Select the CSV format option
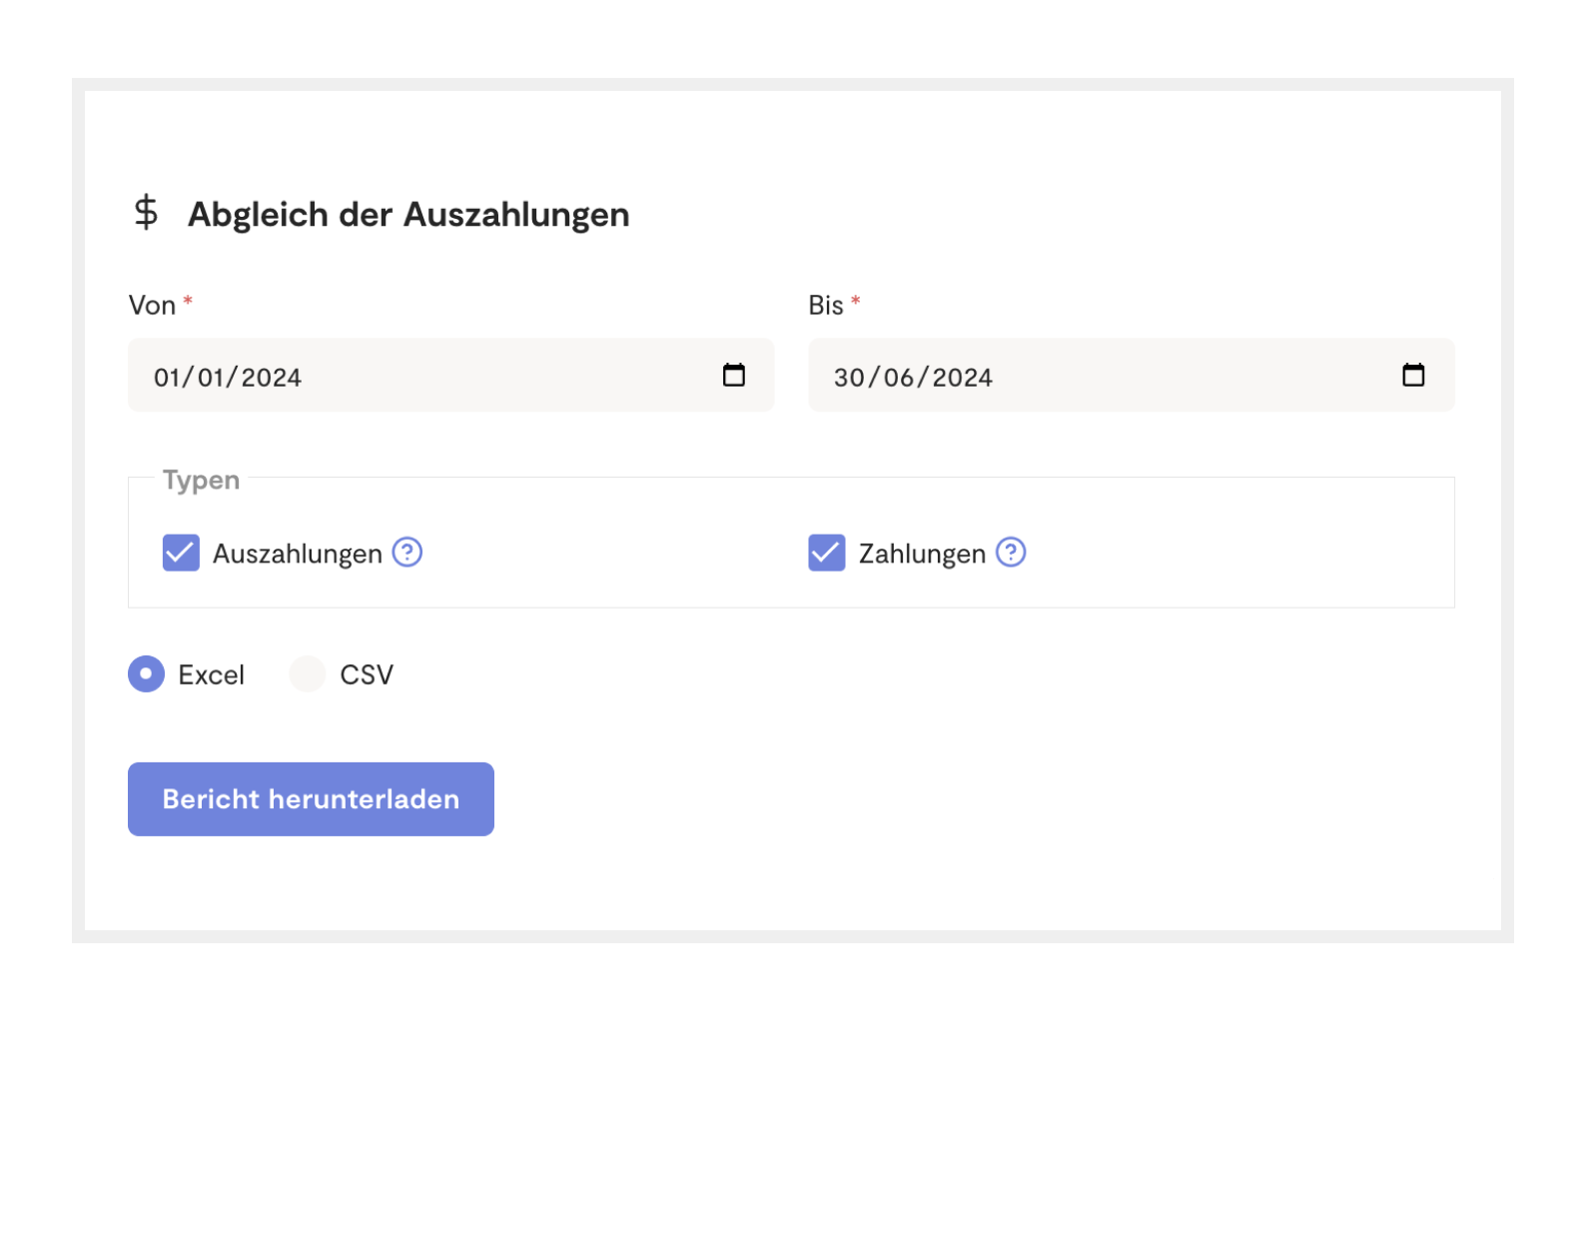The height and width of the screenshot is (1233, 1584). [x=308, y=674]
